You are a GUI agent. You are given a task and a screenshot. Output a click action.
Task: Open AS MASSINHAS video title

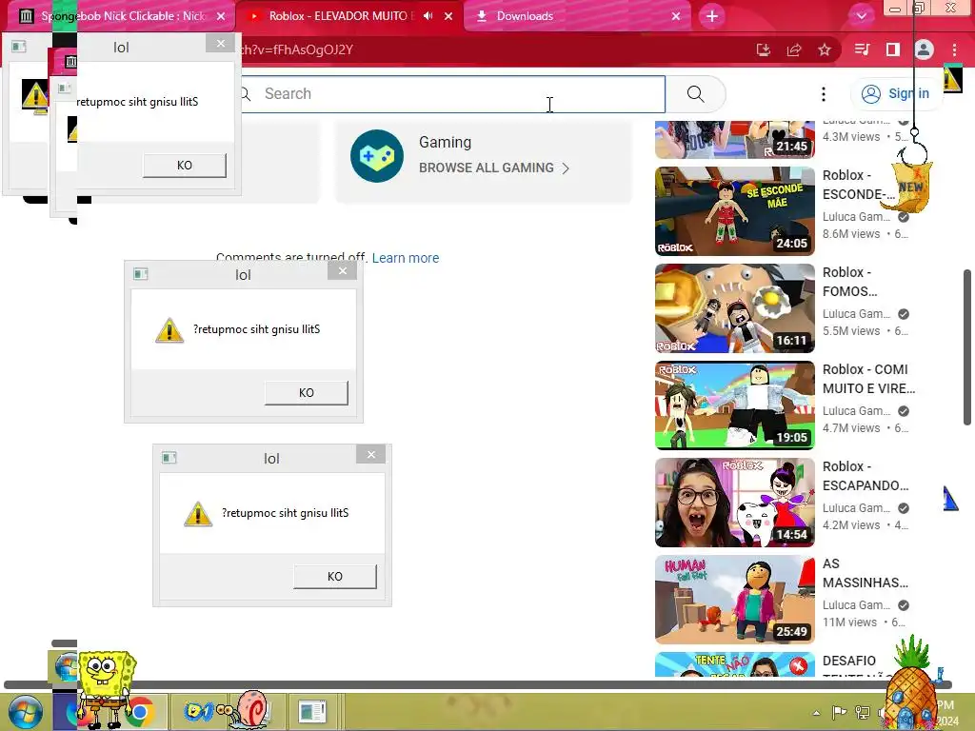[865, 572]
